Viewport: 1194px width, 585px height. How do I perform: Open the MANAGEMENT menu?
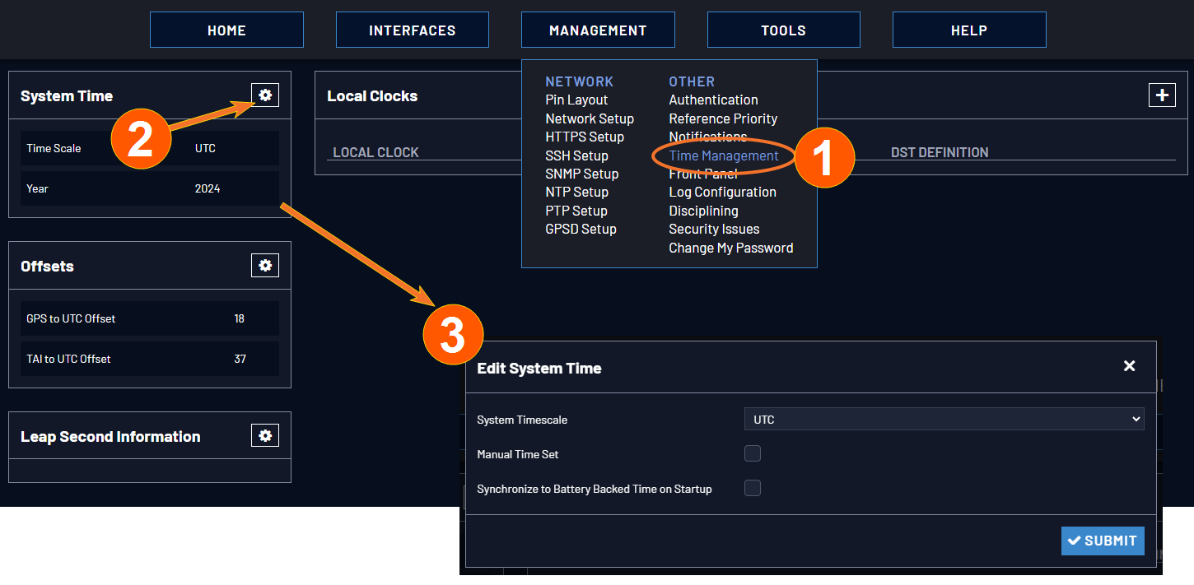598,30
